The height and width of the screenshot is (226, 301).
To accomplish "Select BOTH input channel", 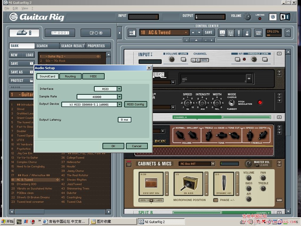I will pyautogui.click(x=204, y=60).
